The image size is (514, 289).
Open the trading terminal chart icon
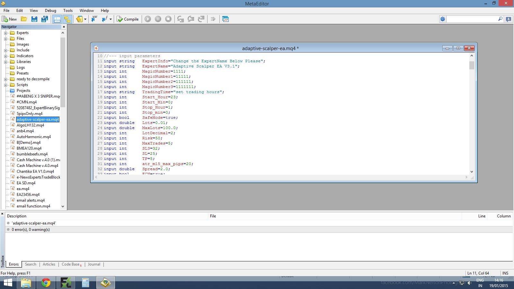pos(226,19)
